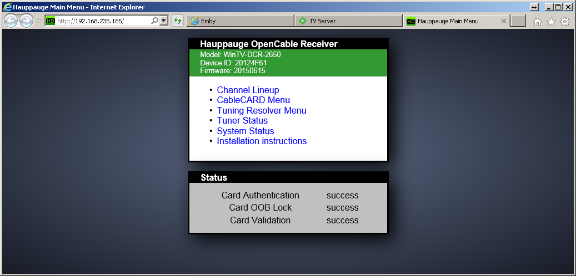The image size is (576, 276).
Task: Click the HD site icon in address bar
Action: point(51,21)
